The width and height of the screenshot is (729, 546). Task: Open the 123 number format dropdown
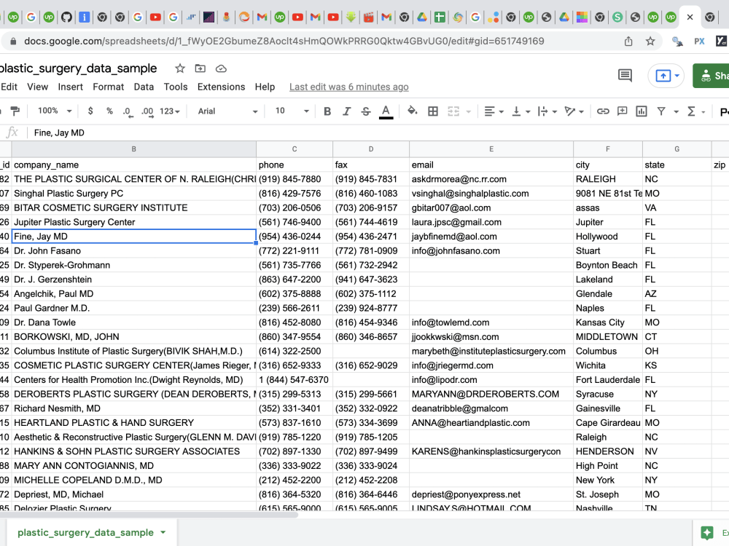pos(170,111)
